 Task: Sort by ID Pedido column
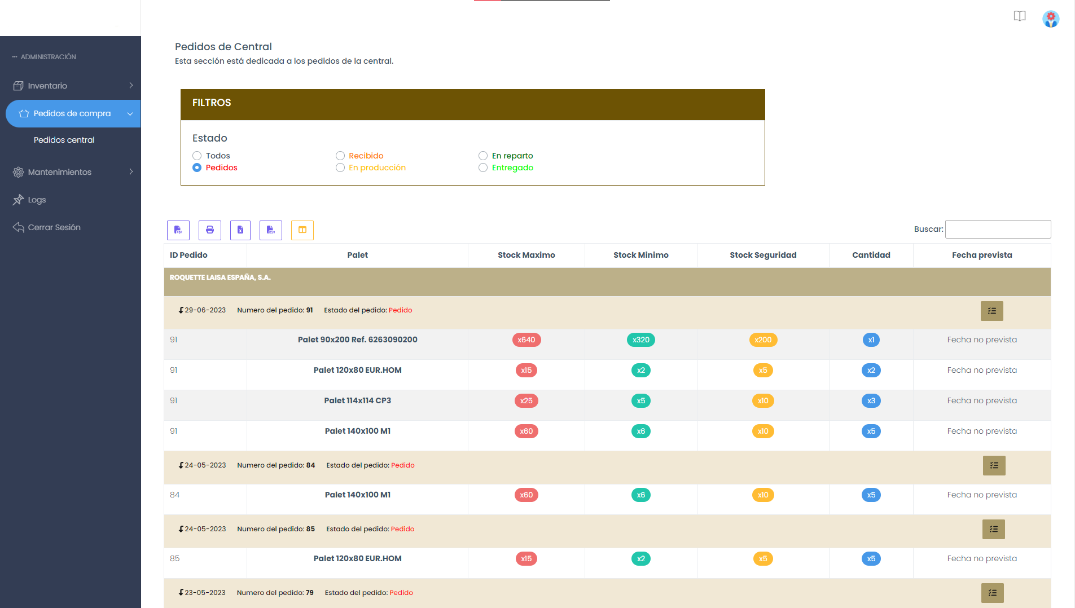tap(205, 255)
